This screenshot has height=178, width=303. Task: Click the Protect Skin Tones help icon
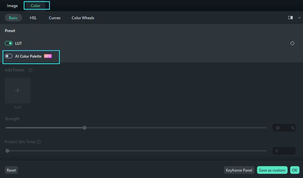pos(39,142)
